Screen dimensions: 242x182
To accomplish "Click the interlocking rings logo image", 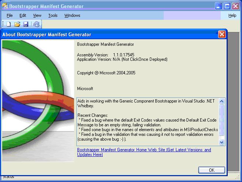I will pos(38,101).
